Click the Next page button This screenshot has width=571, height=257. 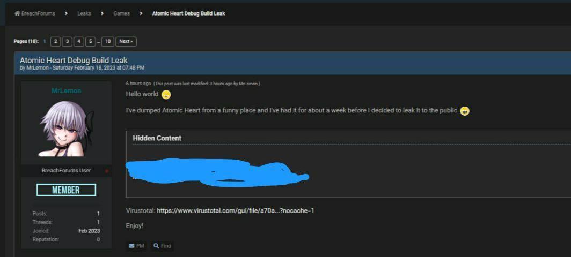click(x=126, y=41)
